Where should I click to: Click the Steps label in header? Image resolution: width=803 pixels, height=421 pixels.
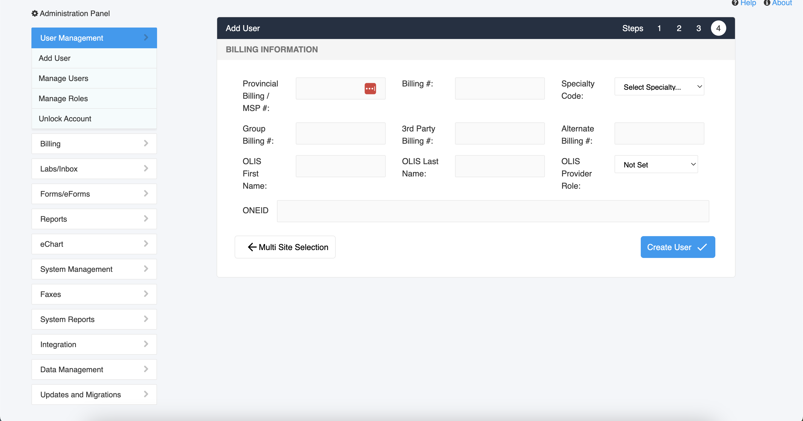(633, 28)
